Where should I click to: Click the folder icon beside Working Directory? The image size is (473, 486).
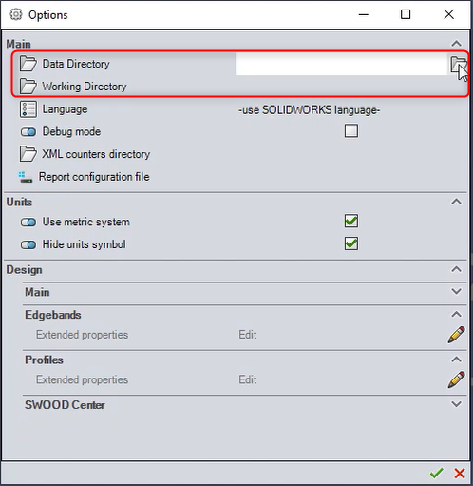28,87
